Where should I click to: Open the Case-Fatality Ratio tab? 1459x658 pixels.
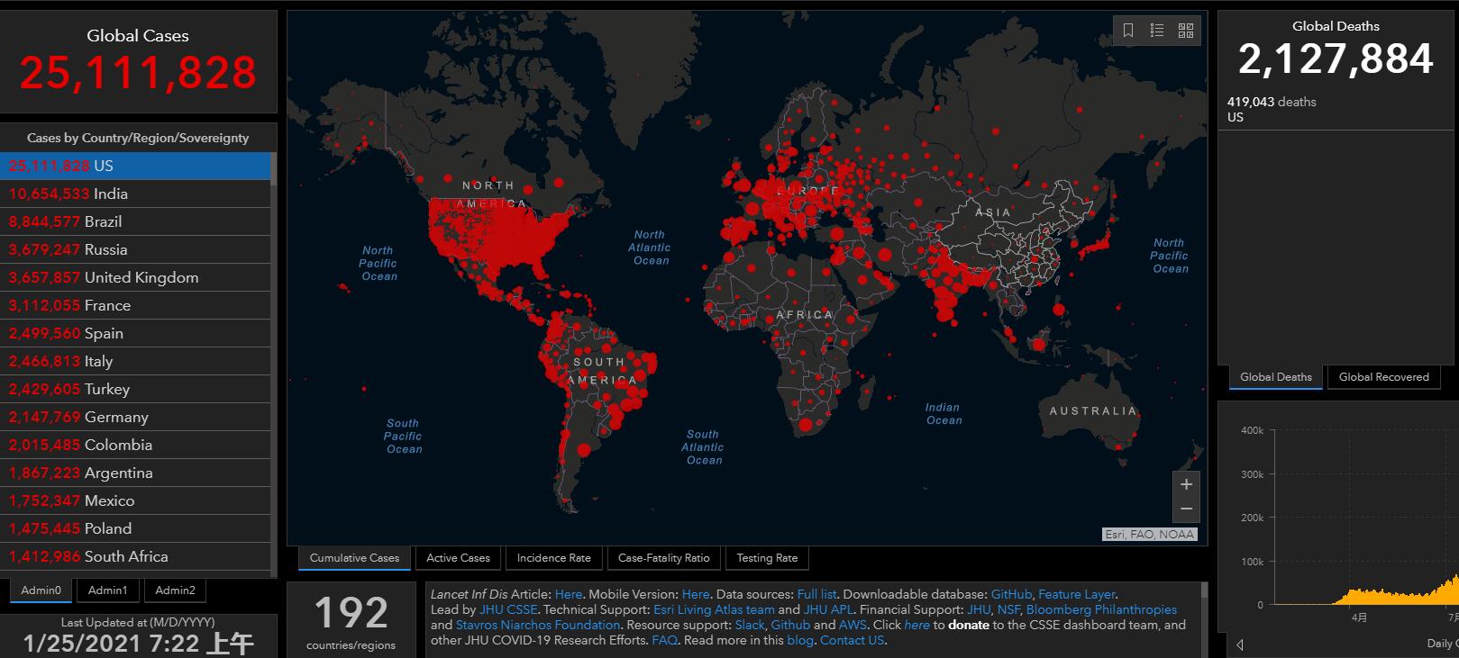pos(663,558)
